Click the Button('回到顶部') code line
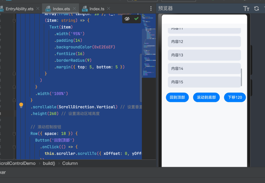Viewport: 265px width, 183px height. click(x=55, y=140)
